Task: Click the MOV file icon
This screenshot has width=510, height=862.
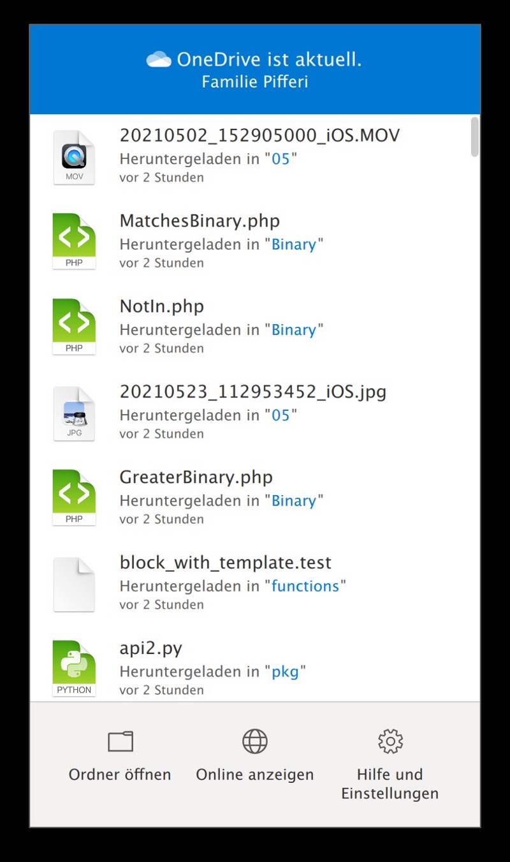Action: click(74, 158)
